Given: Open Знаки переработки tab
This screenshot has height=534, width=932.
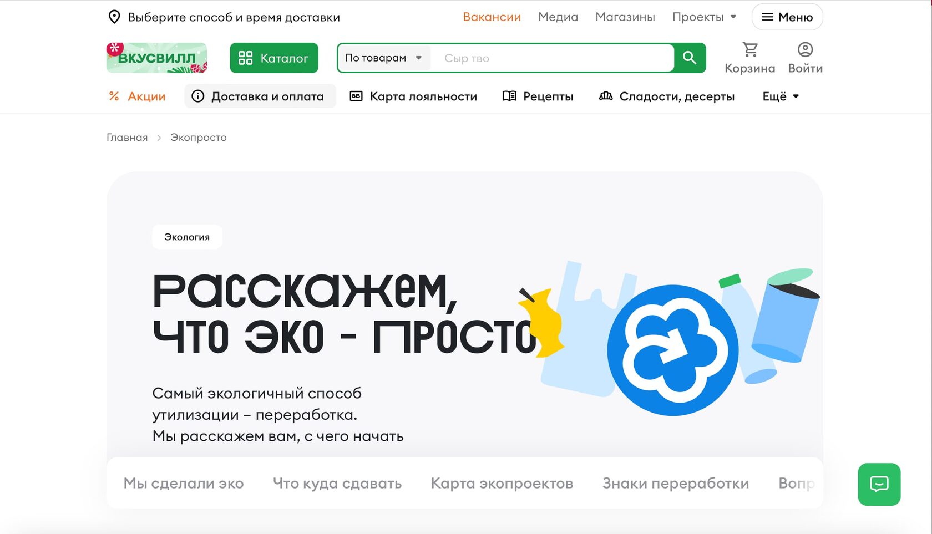Looking at the screenshot, I should tap(676, 484).
